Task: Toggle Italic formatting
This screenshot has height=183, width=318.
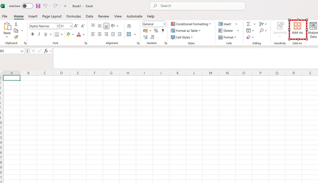Action: 39,34
